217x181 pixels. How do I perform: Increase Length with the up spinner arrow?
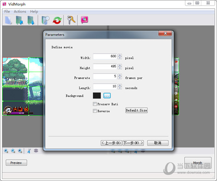(x=120, y=85)
